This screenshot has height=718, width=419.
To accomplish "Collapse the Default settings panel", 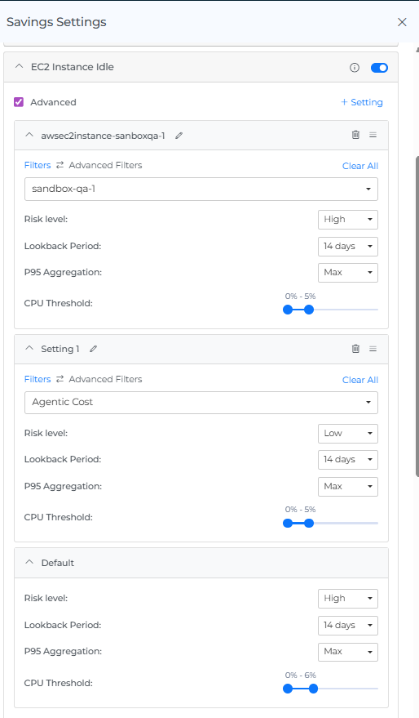I will tap(29, 562).
